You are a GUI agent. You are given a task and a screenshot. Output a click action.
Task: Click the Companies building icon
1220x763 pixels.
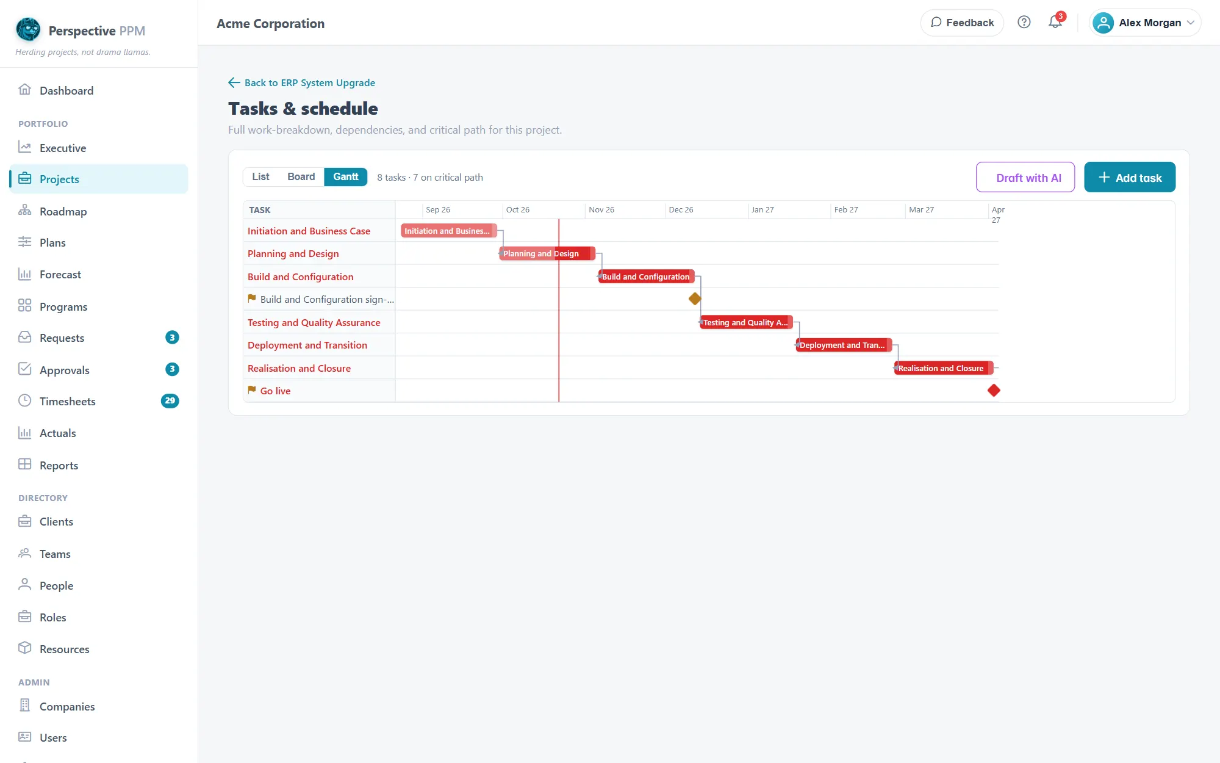24,706
